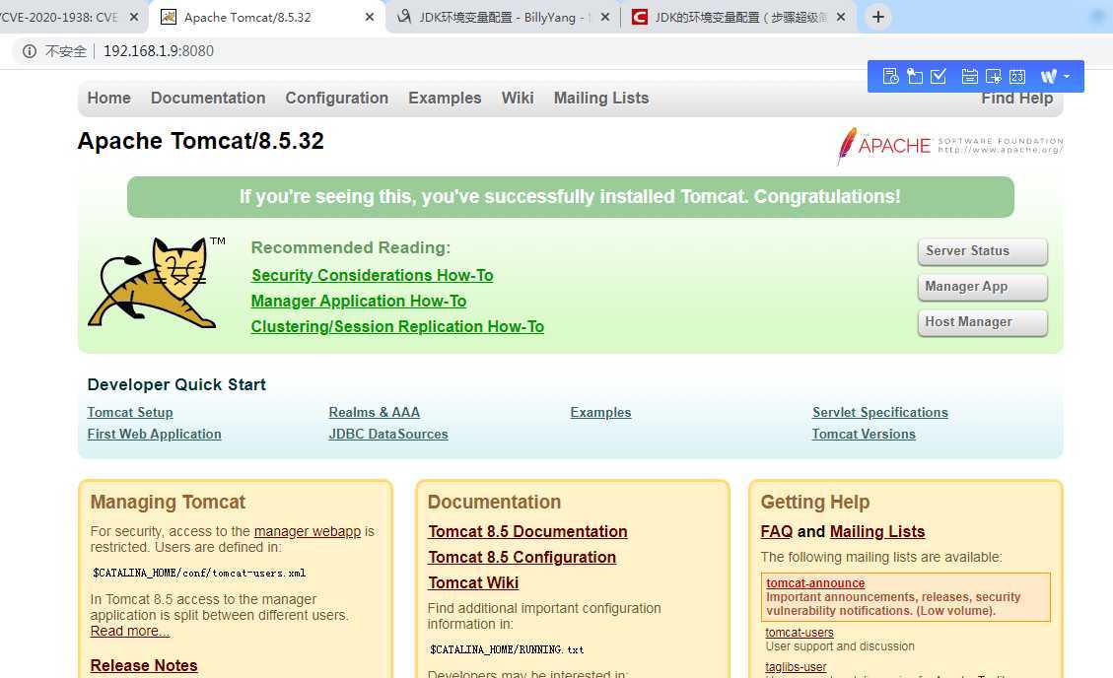Image resolution: width=1113 pixels, height=678 pixels.
Task: Click the W logo icon in blue toolbar
Action: click(x=1048, y=76)
